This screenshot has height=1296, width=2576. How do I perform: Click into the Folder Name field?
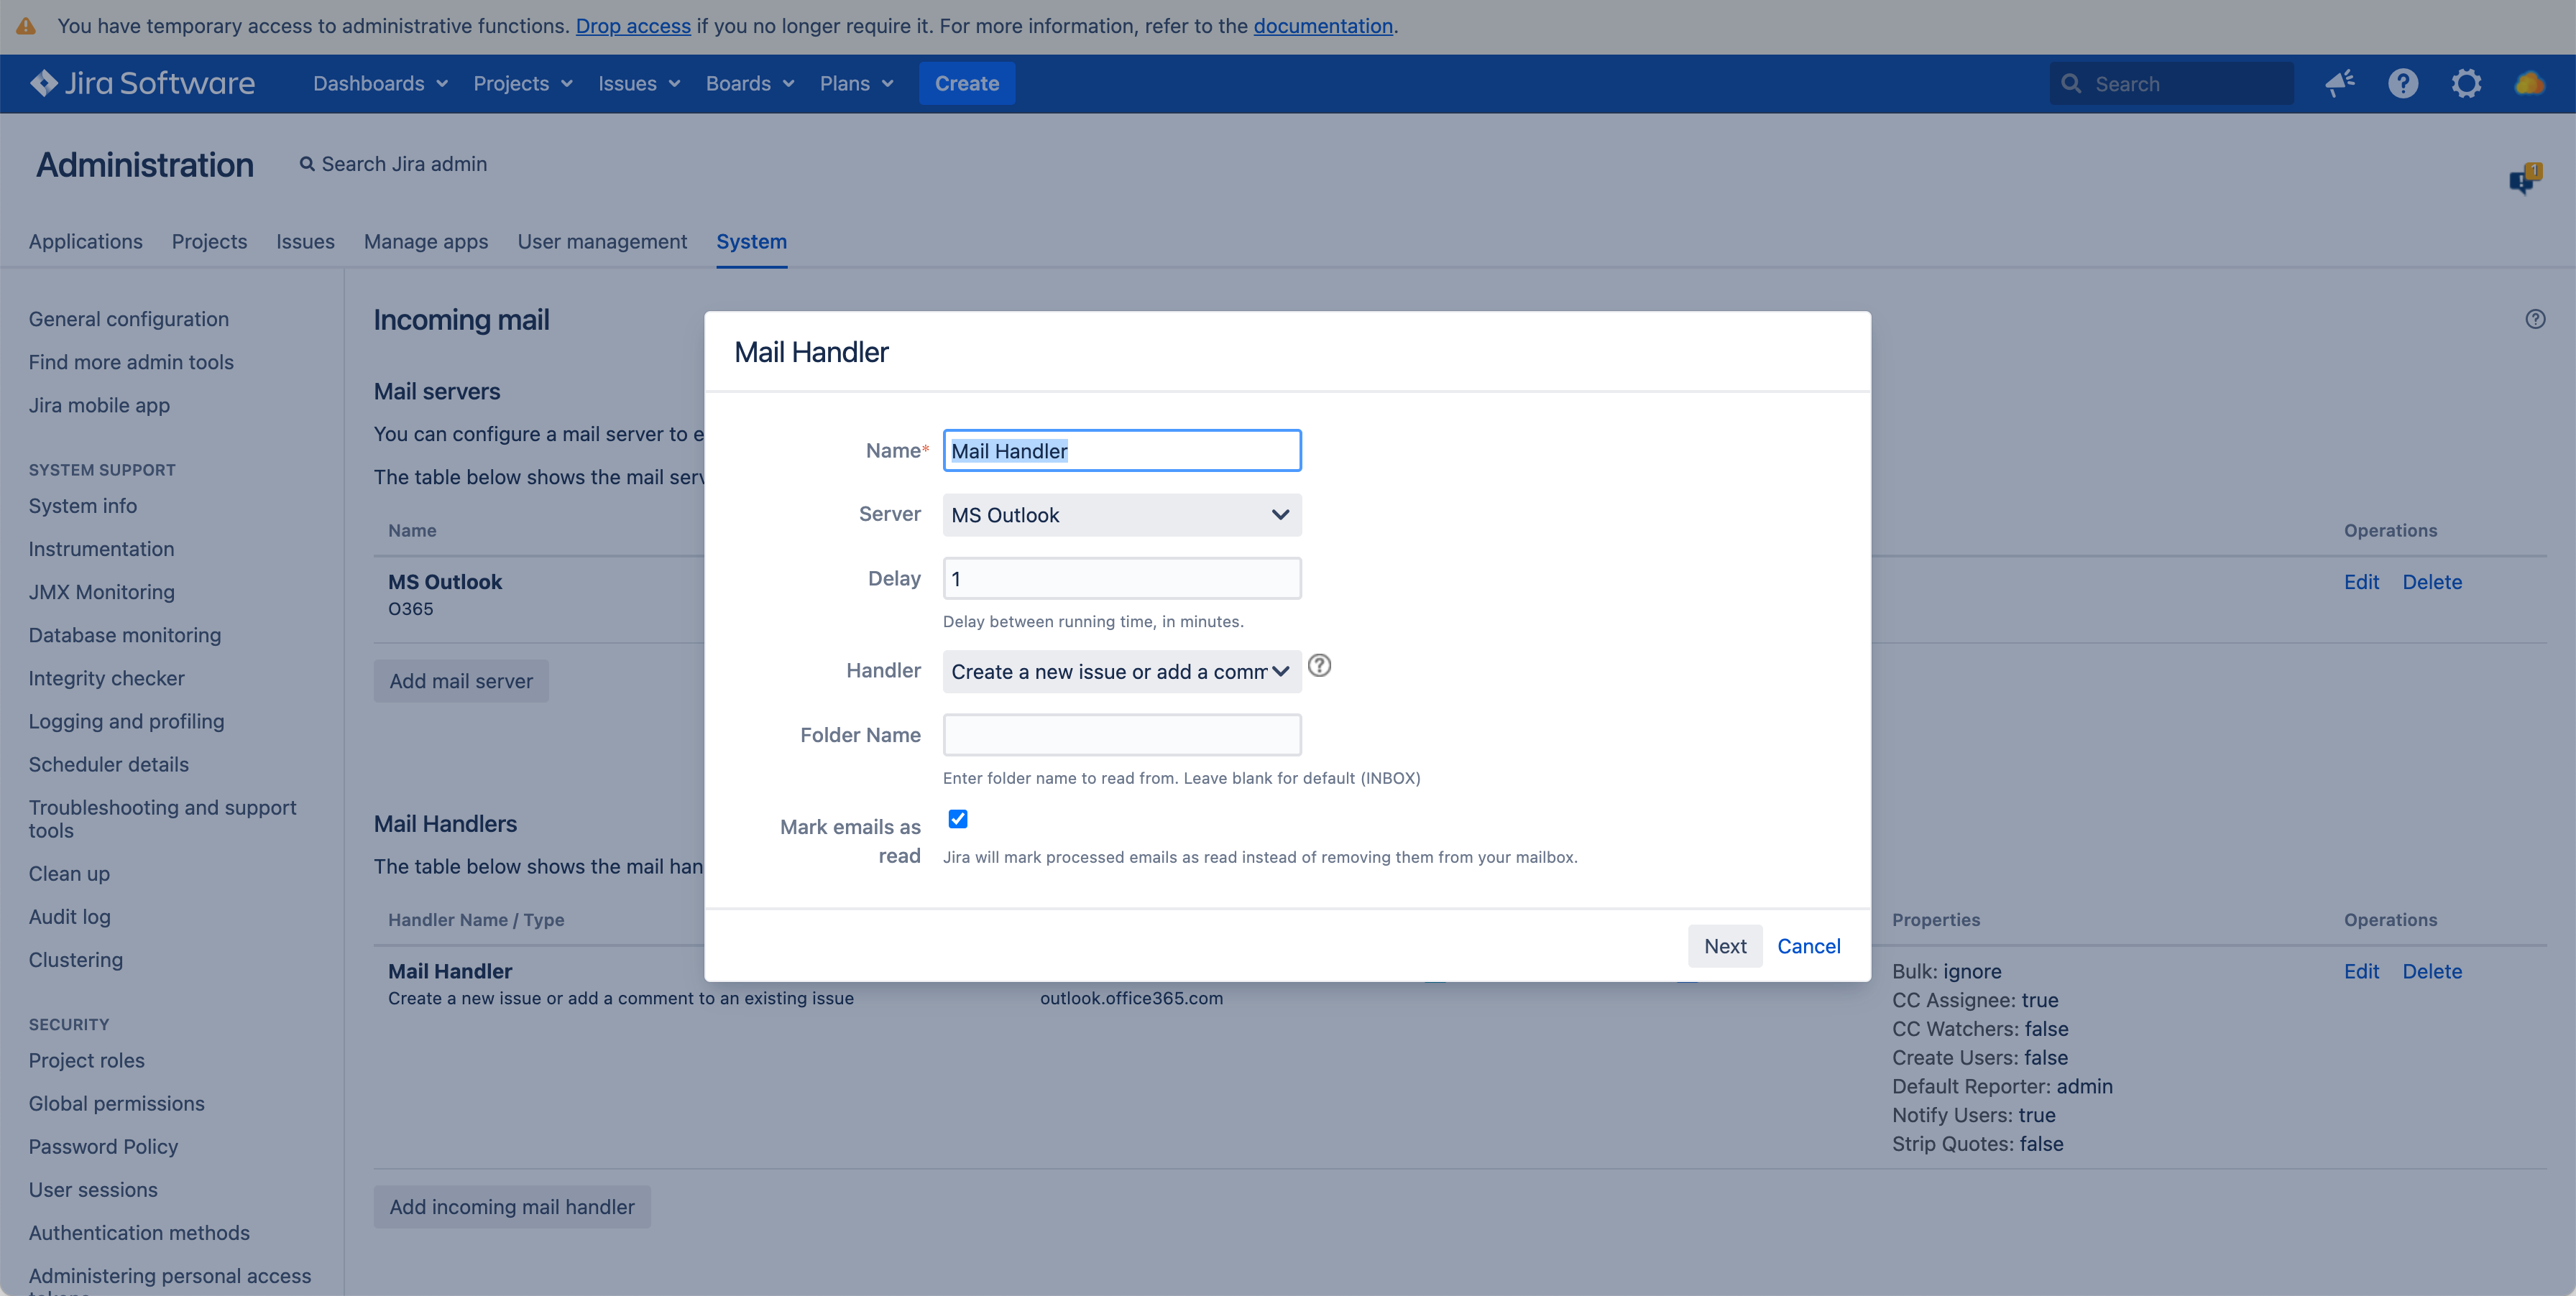[1121, 736]
